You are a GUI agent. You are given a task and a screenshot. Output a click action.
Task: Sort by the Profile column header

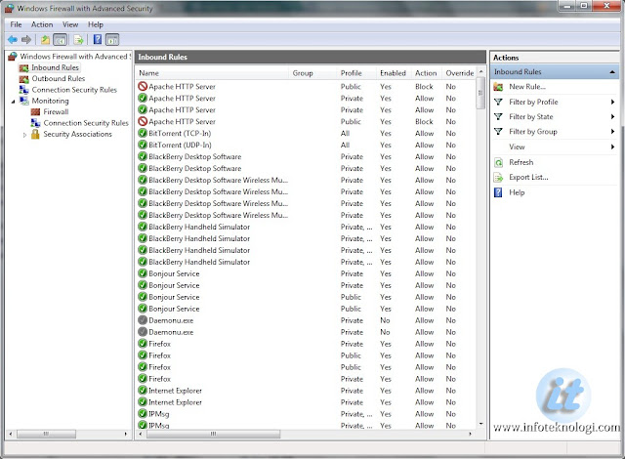356,73
